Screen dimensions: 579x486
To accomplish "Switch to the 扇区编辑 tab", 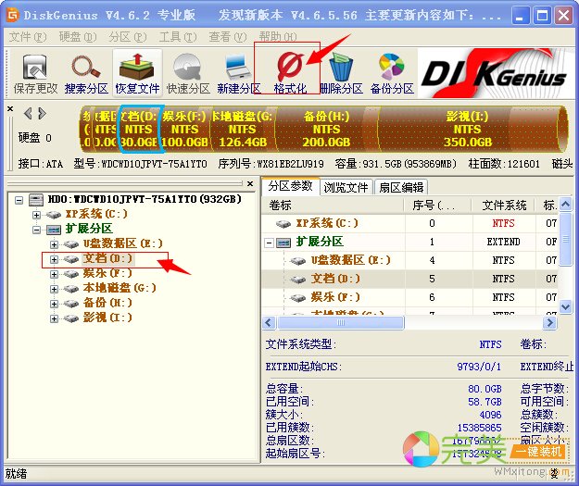I will (x=401, y=187).
